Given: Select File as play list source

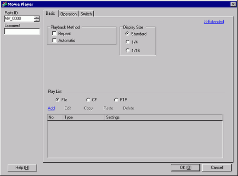Looking at the screenshot, I should [x=58, y=100].
